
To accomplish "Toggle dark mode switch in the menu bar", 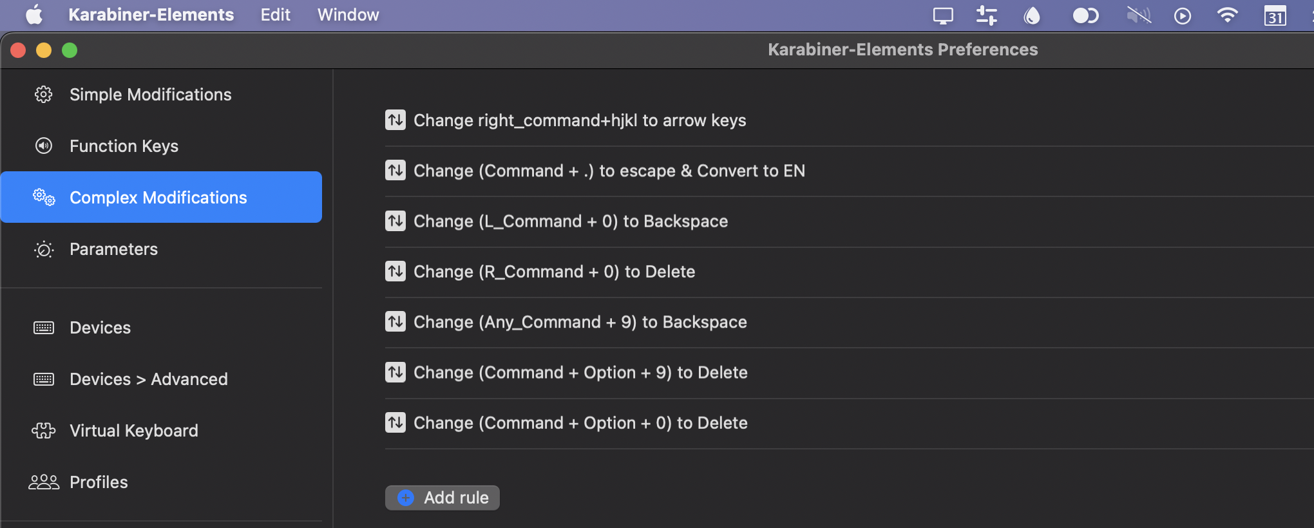I will (x=1085, y=15).
